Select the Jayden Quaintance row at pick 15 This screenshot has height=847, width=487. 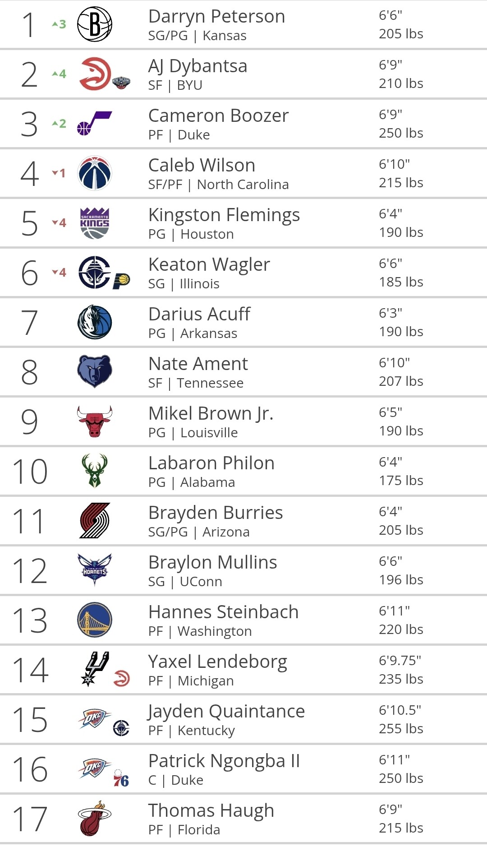[x=243, y=719]
